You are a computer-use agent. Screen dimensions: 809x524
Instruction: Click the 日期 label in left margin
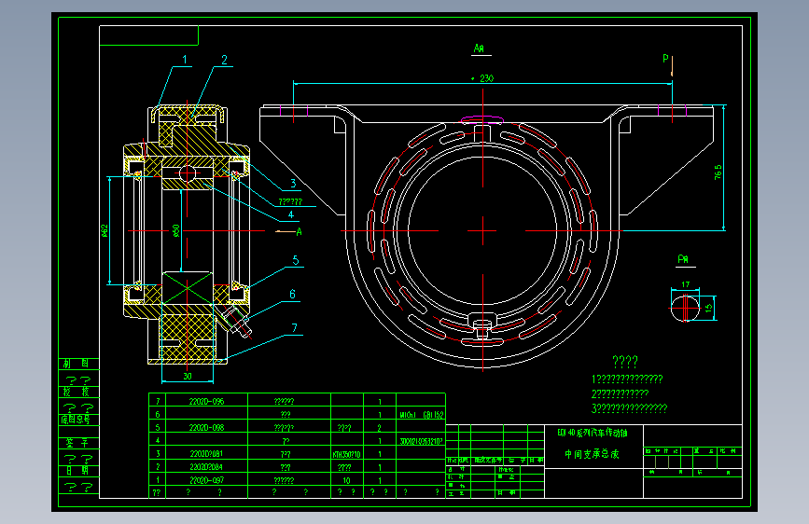click(x=77, y=470)
